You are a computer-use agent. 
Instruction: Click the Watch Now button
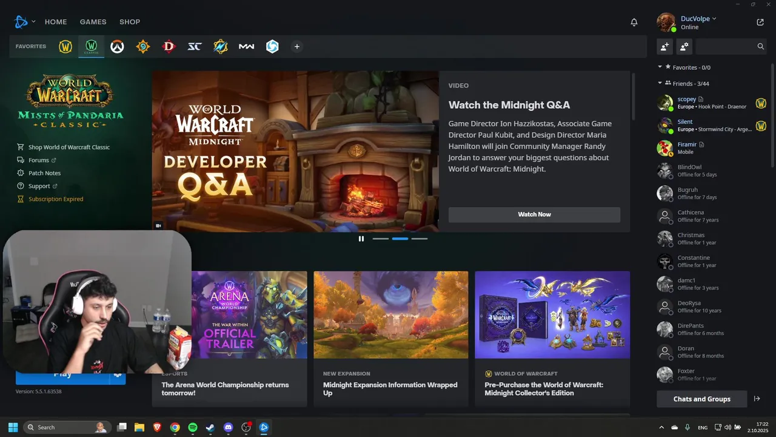(x=534, y=214)
